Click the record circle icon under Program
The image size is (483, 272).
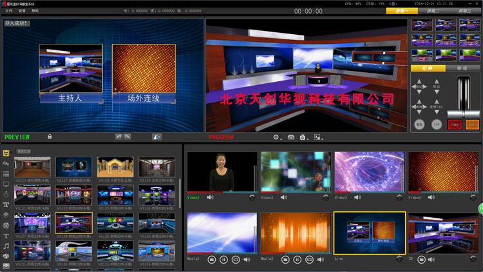pyautogui.click(x=276, y=137)
